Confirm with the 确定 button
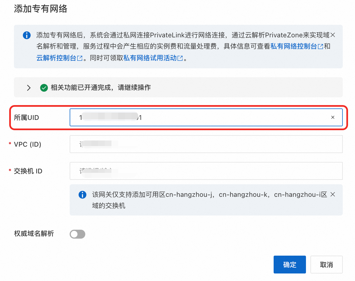355x281 pixels. (x=290, y=265)
